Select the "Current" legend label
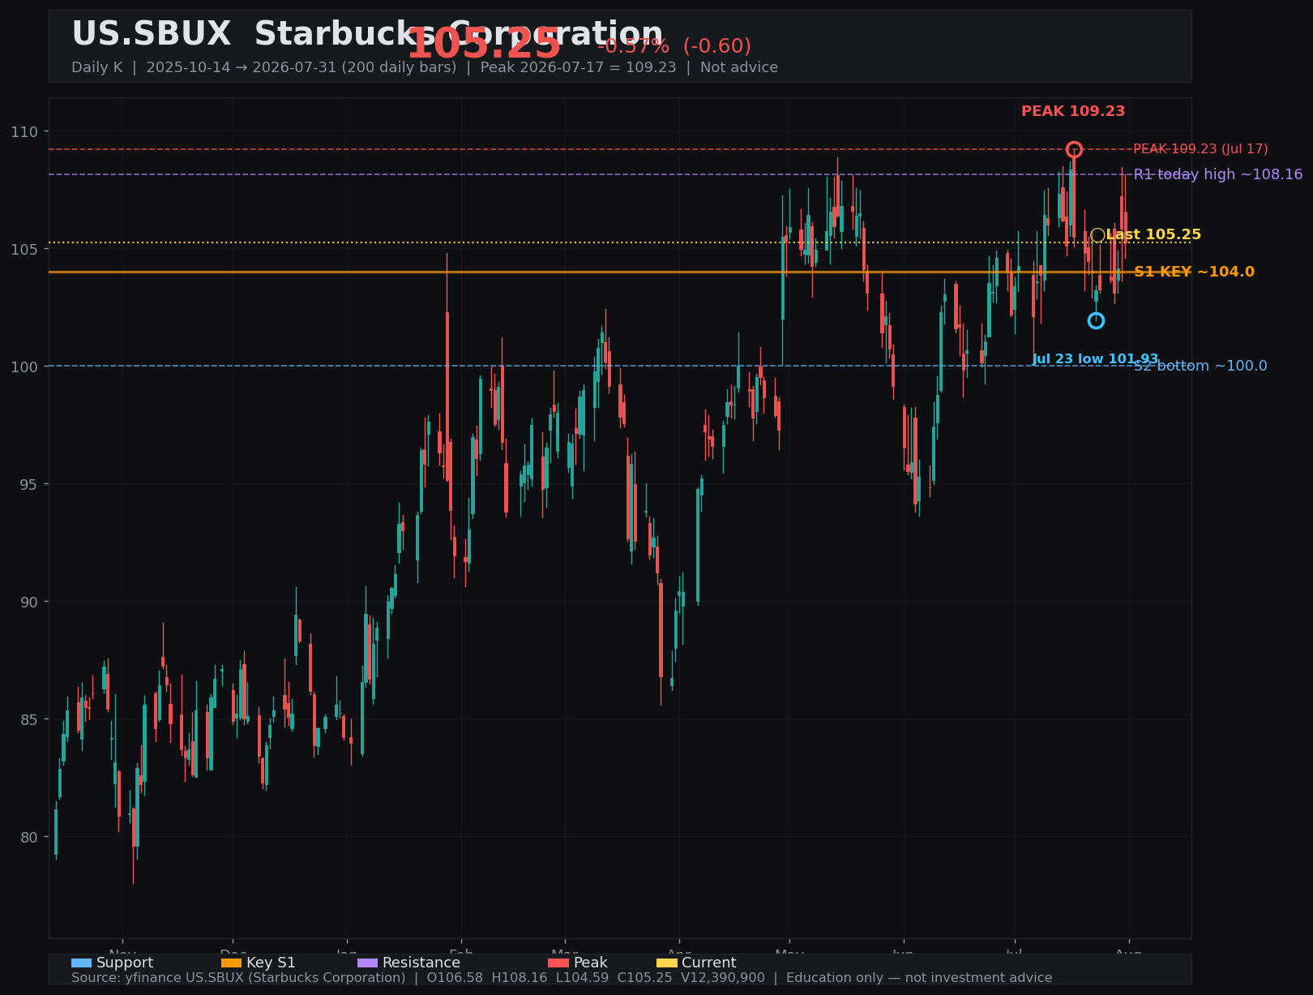Screen dimensions: 1313x995 (x=709, y=963)
